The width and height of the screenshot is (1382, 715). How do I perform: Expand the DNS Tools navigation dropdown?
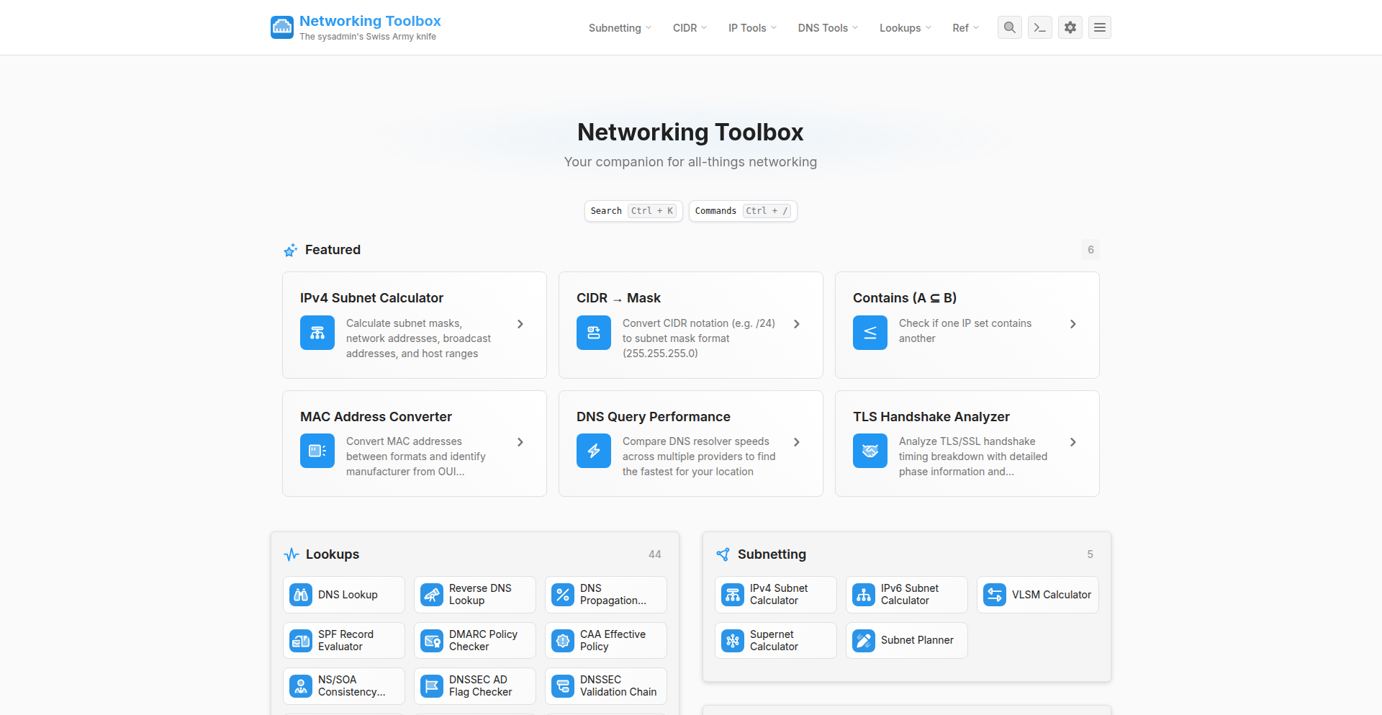click(828, 28)
